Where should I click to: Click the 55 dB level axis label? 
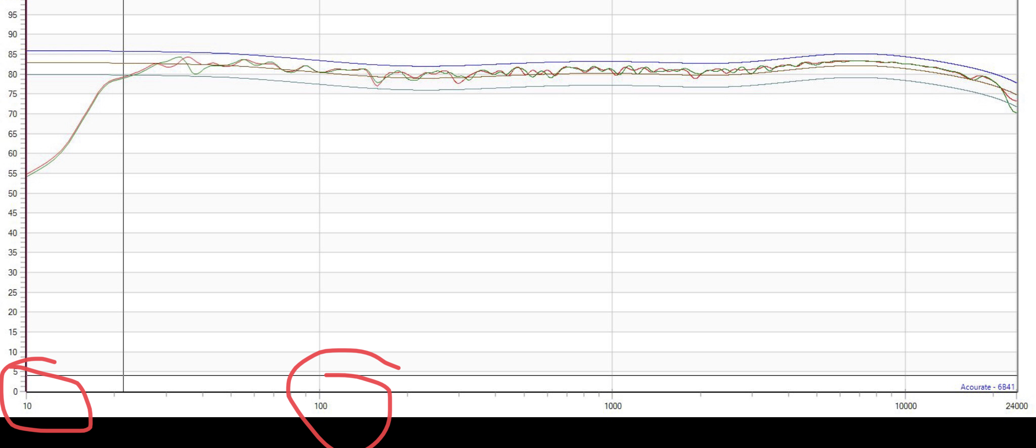point(13,173)
